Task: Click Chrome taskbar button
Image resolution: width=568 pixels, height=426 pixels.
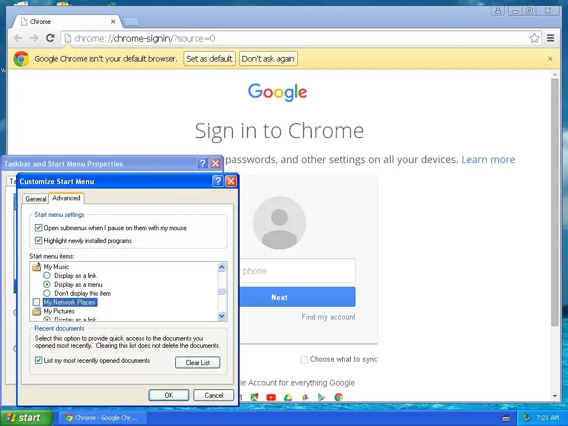Action: point(103,418)
